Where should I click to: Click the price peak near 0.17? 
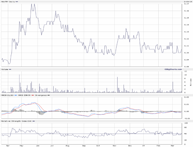click(x=32, y=4)
